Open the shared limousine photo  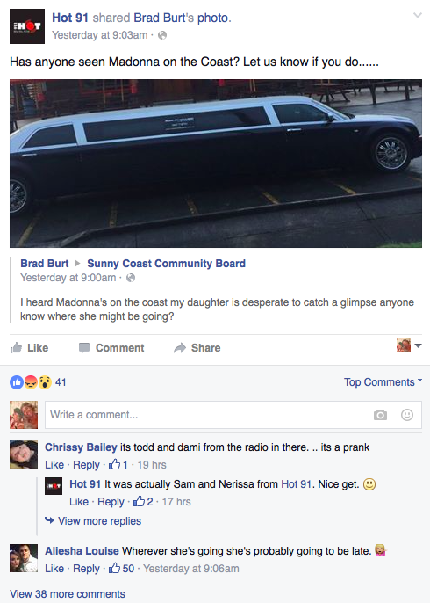pos(216,163)
